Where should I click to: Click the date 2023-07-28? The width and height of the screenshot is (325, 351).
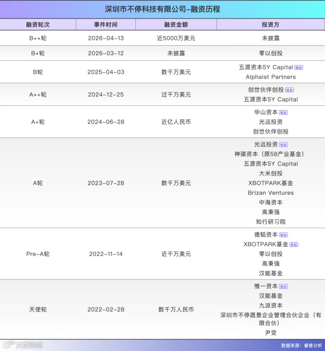pyautogui.click(x=106, y=183)
